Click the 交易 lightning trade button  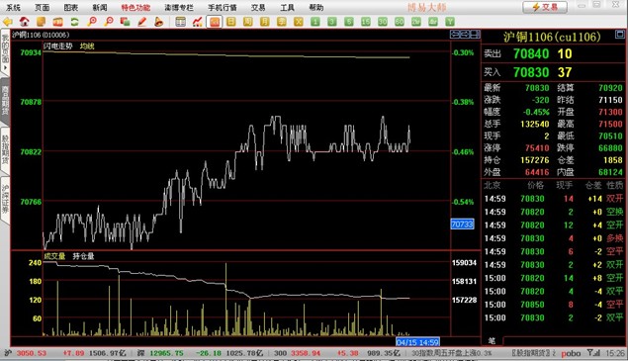(545, 7)
